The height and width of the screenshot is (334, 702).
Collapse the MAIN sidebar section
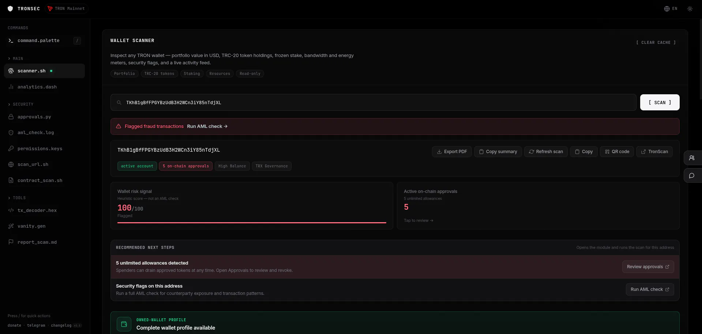coord(15,58)
